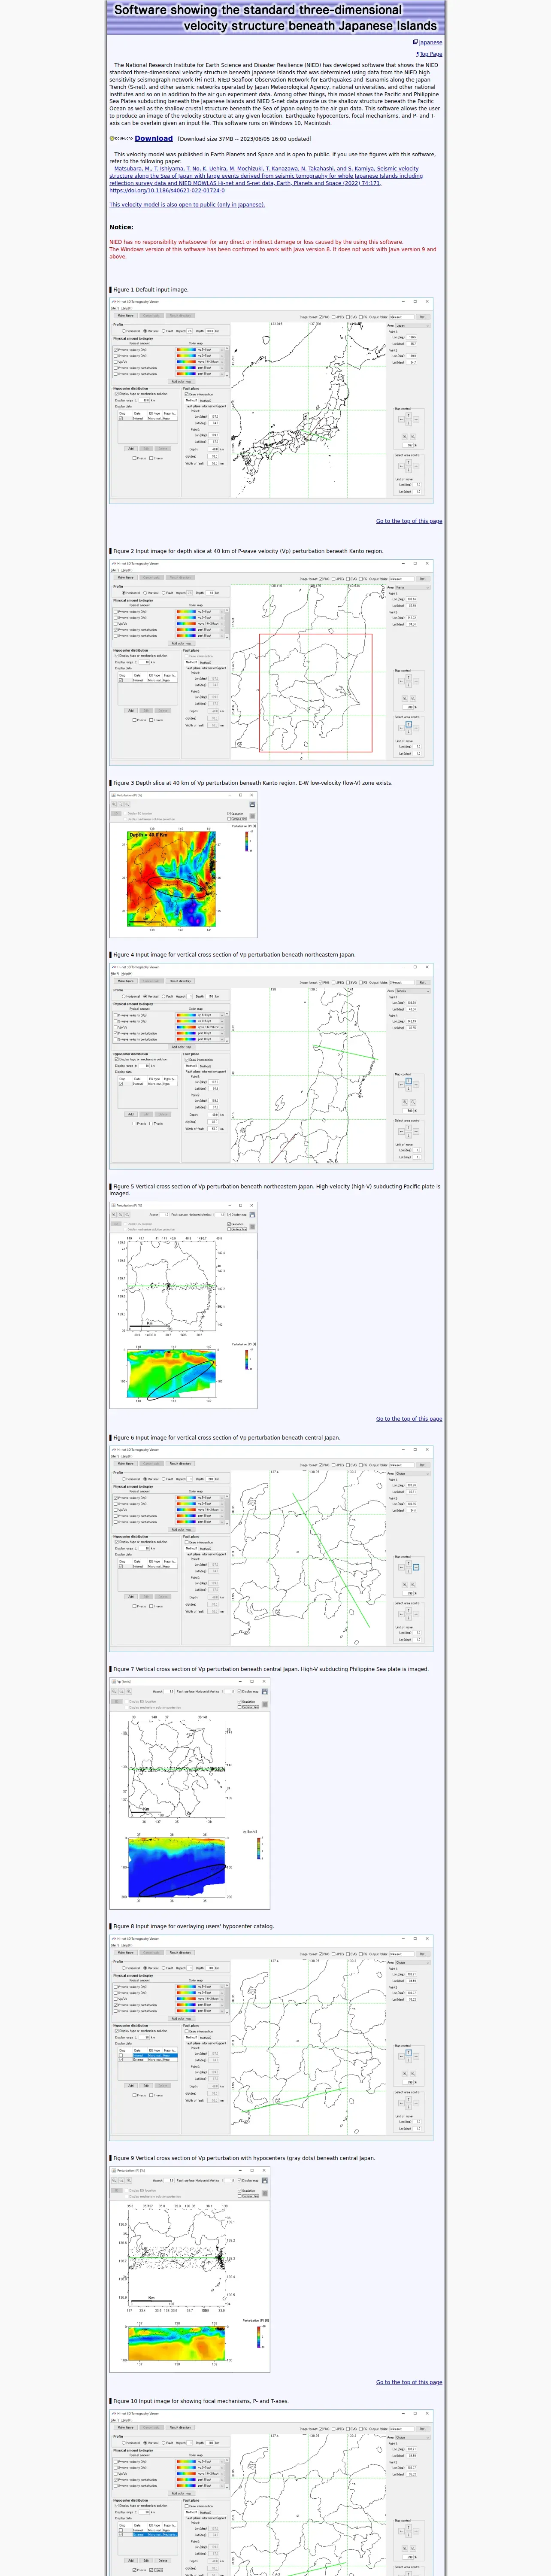Image resolution: width=551 pixels, height=2576 pixels.
Task: Click the Perturbation color scale legend in Figure 3
Action: click(247, 841)
